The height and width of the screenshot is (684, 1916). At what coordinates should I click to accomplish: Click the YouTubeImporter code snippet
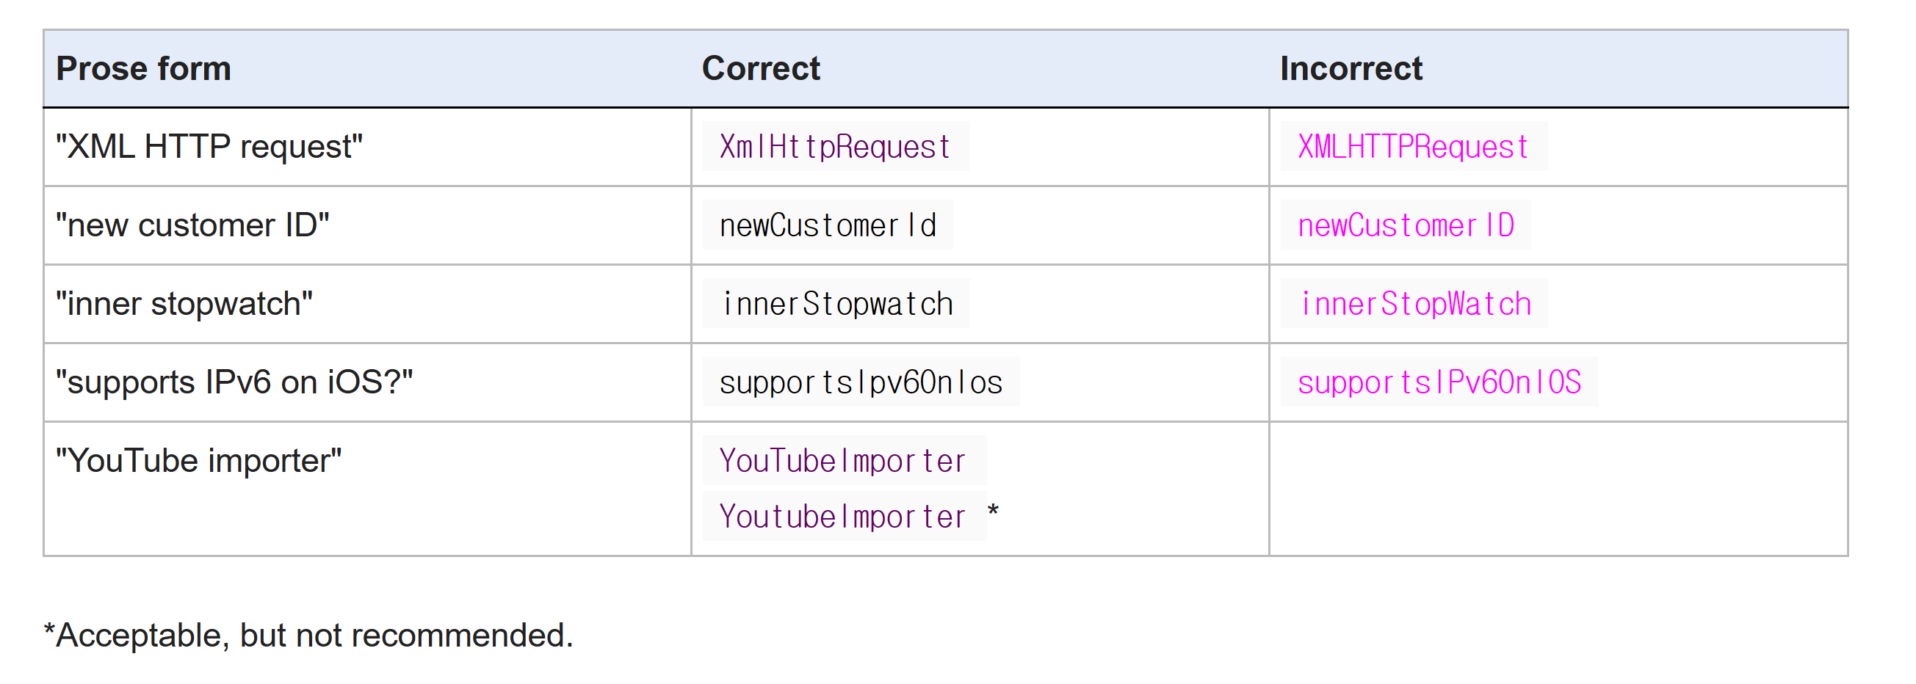click(844, 461)
